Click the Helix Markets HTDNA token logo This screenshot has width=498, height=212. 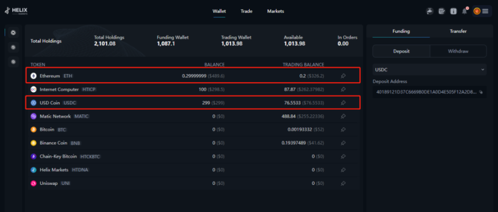point(33,170)
